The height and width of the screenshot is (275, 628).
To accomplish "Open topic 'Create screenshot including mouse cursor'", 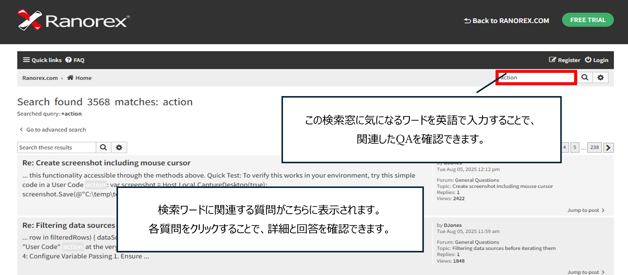I will pyautogui.click(x=502, y=186).
